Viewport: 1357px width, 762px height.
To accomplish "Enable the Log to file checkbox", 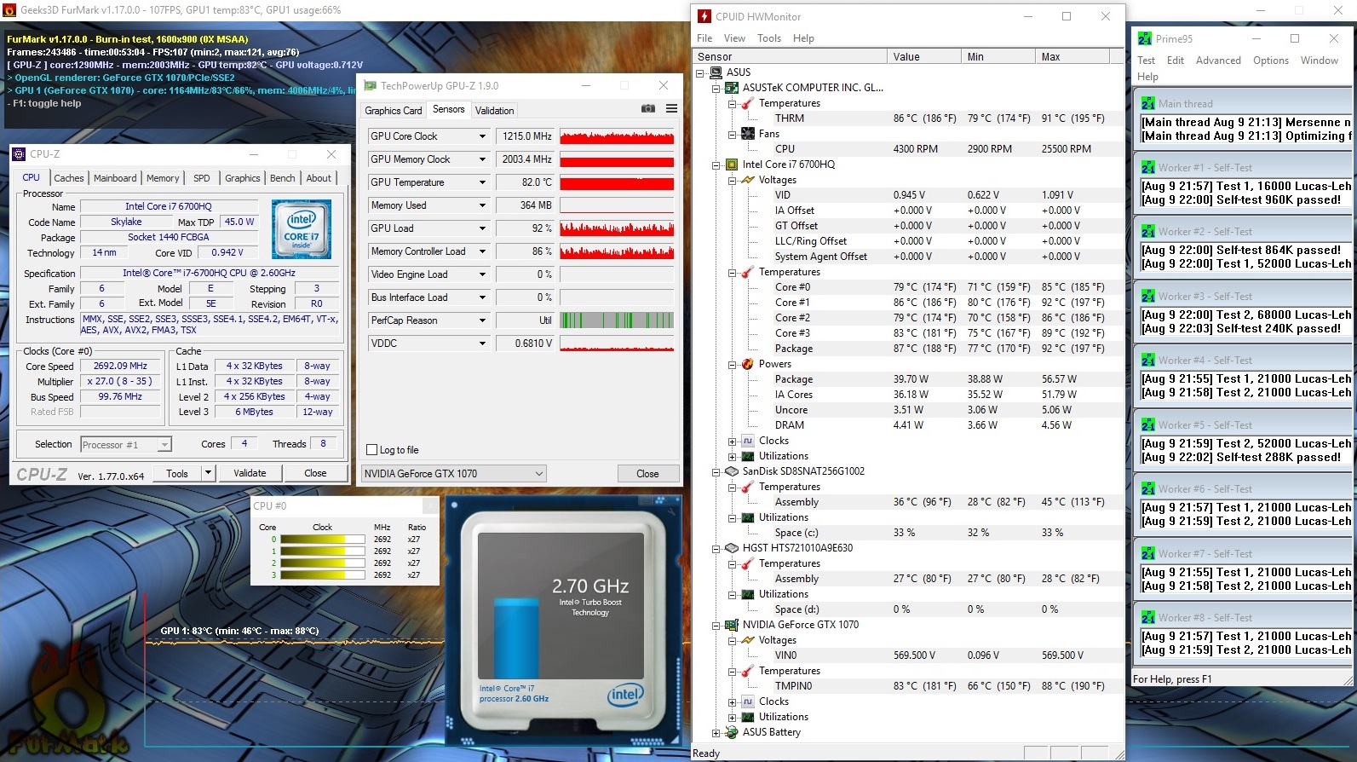I will [371, 450].
